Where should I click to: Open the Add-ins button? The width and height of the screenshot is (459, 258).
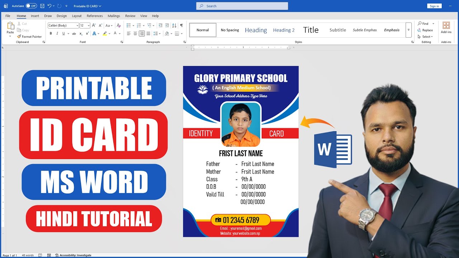446,27
